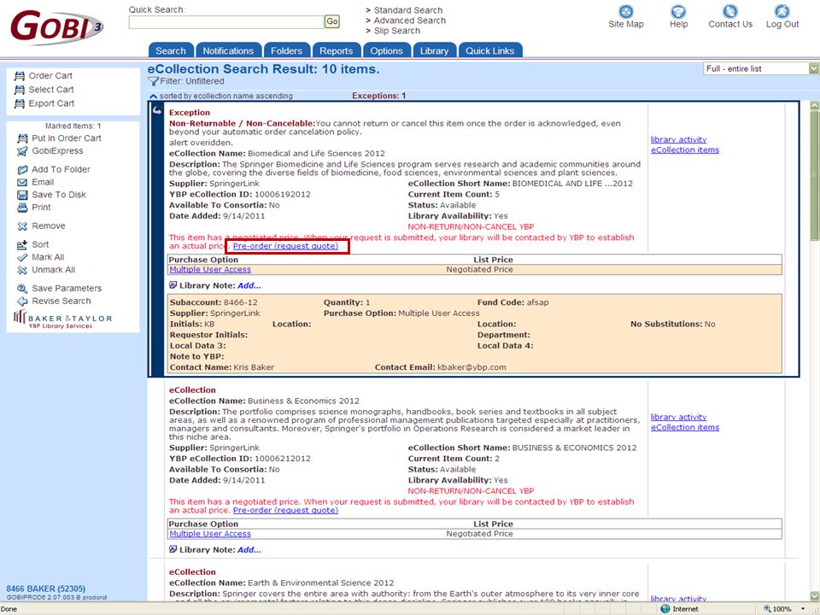Click the Save Parameters icon
The width and height of the screenshot is (820, 615).
coord(22,289)
